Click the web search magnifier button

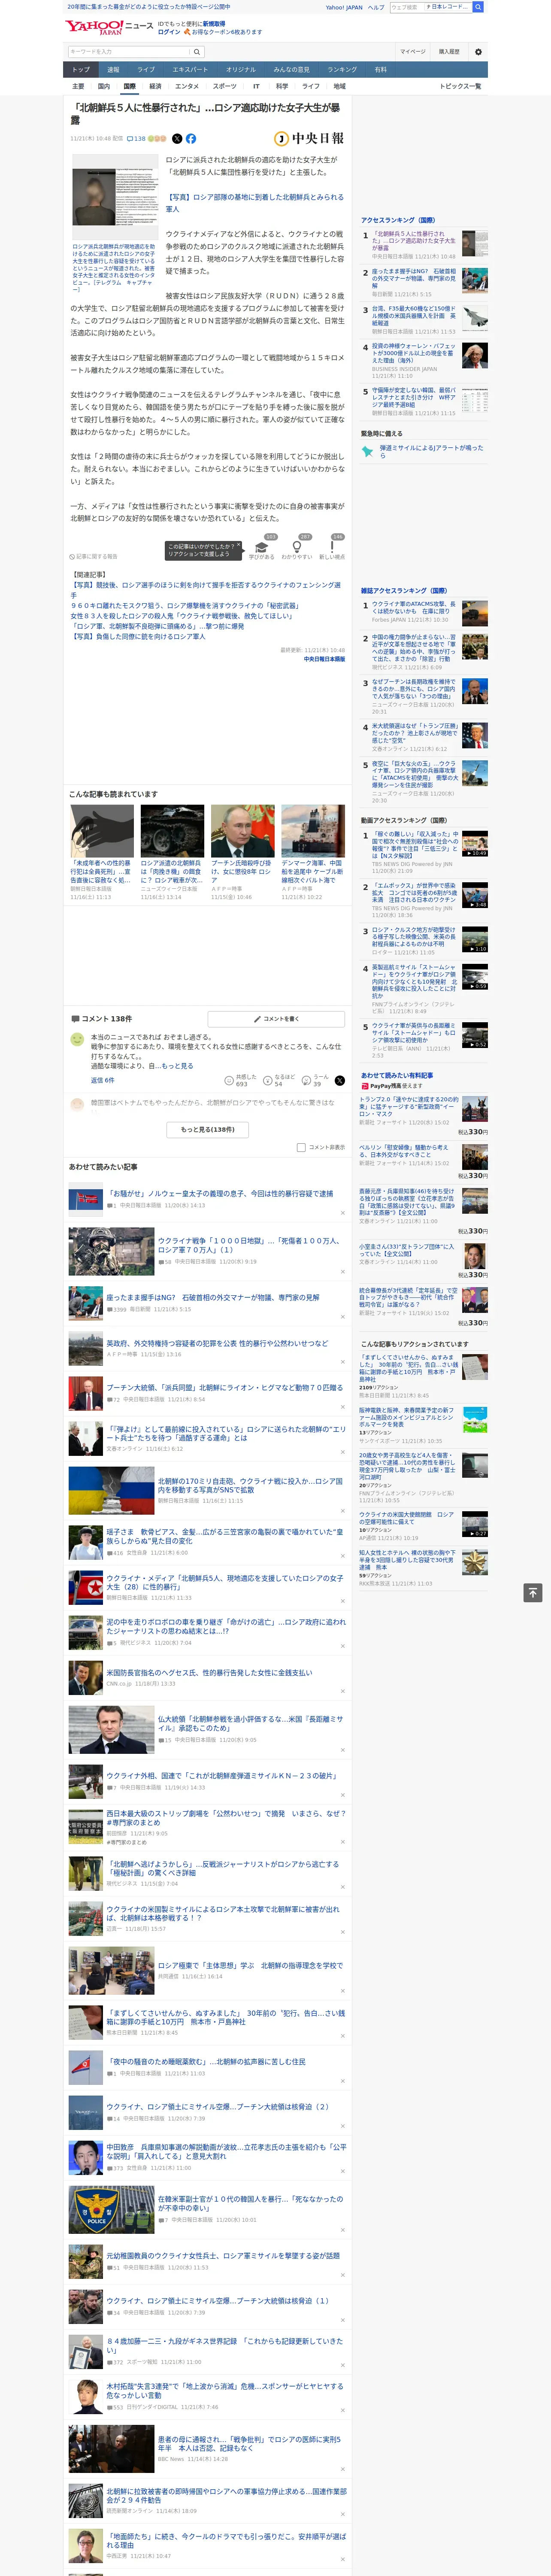478,7
